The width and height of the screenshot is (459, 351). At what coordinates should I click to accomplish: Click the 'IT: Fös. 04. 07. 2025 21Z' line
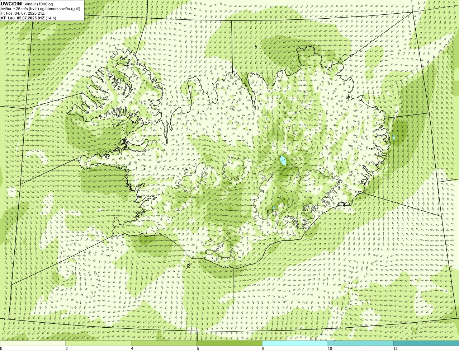[23, 13]
